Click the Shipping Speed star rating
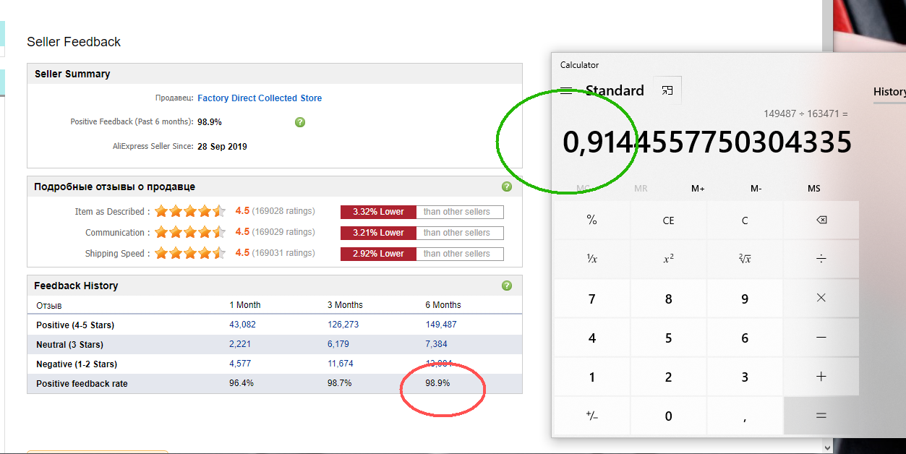The width and height of the screenshot is (906, 454). 190,254
